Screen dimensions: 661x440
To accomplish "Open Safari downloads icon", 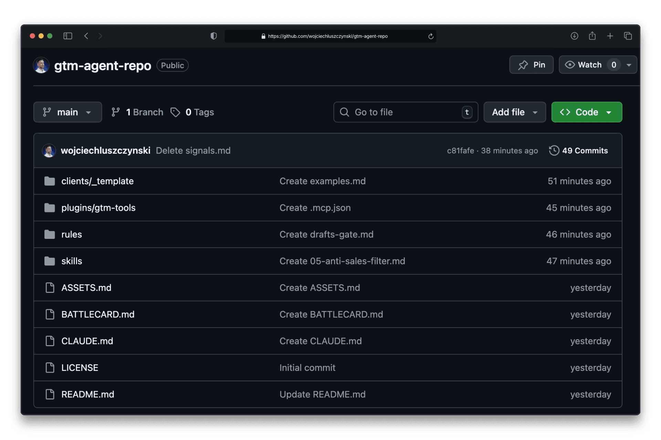I will [x=574, y=36].
